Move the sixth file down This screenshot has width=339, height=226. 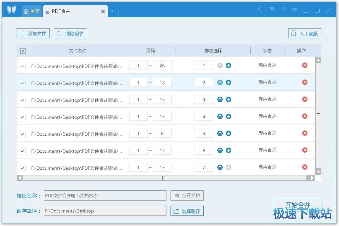click(228, 150)
